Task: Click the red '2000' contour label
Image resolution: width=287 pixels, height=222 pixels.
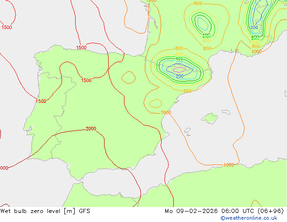Action: (91, 129)
